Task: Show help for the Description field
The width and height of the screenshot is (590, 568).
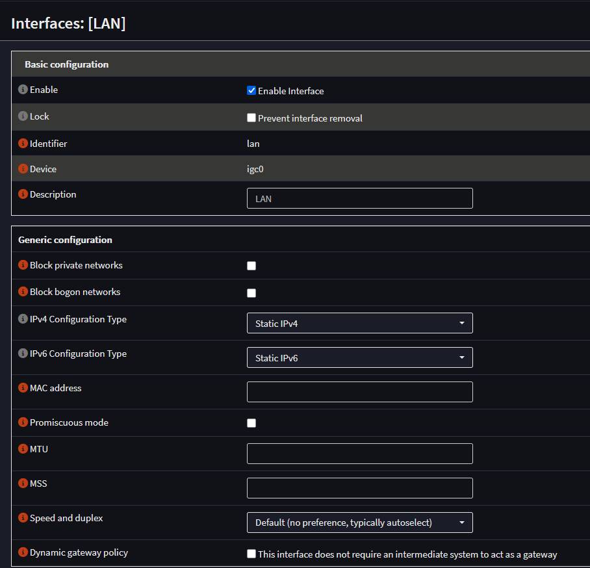Action: pyautogui.click(x=23, y=194)
